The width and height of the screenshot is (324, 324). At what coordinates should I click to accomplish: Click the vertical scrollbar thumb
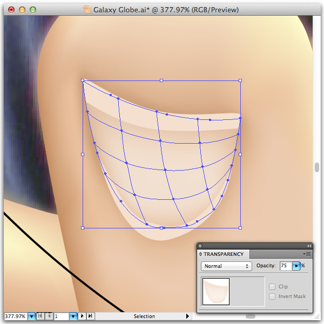[x=317, y=167]
